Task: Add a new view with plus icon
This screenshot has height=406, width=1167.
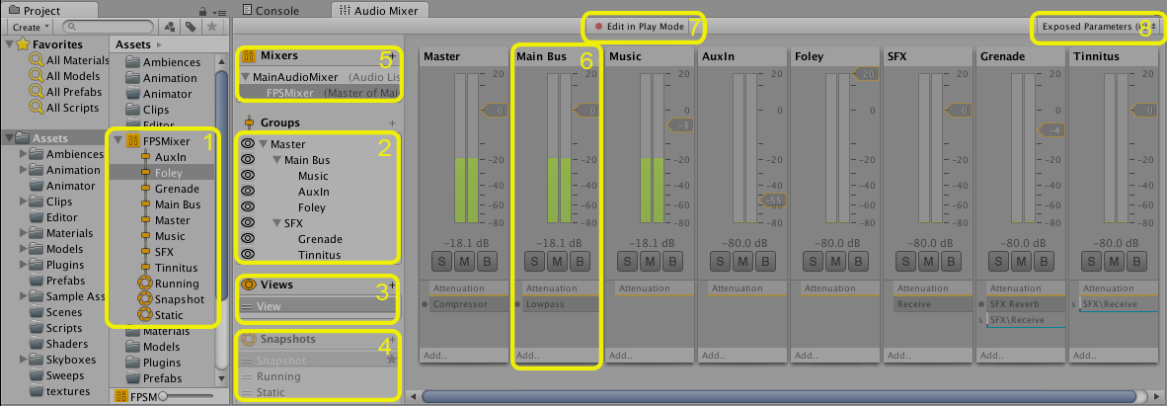Action: tap(392, 284)
